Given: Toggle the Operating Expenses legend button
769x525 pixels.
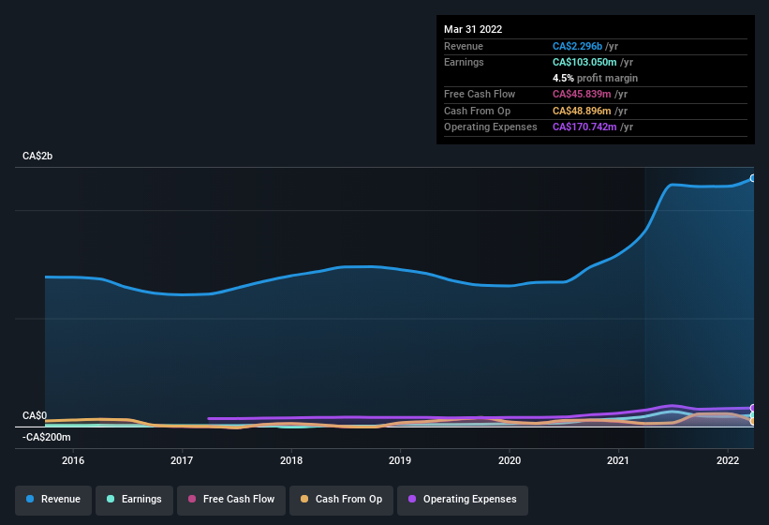Looking at the screenshot, I should pyautogui.click(x=462, y=500).
